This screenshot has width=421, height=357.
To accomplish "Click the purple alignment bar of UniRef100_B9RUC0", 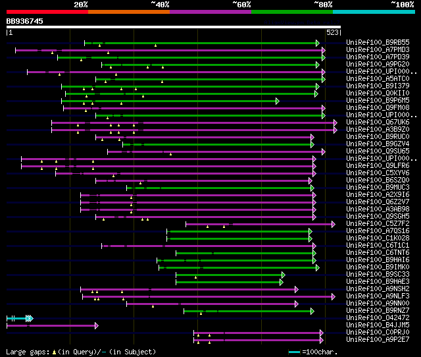I will 205,138.
